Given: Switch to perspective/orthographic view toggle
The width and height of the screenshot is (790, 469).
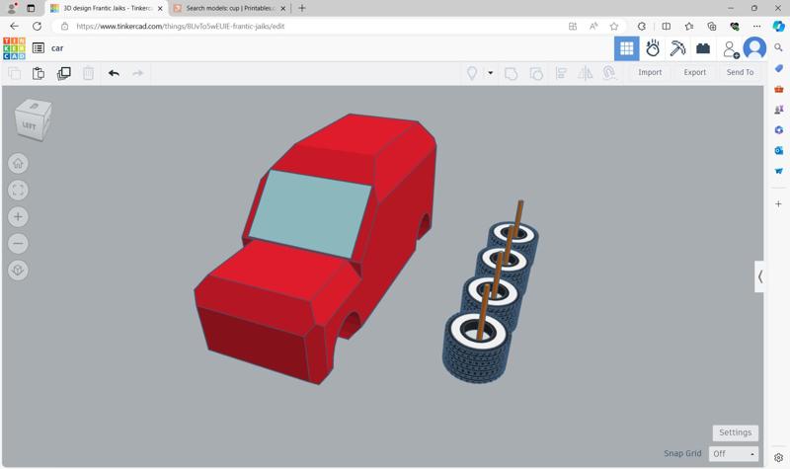Looking at the screenshot, I should pyautogui.click(x=18, y=271).
